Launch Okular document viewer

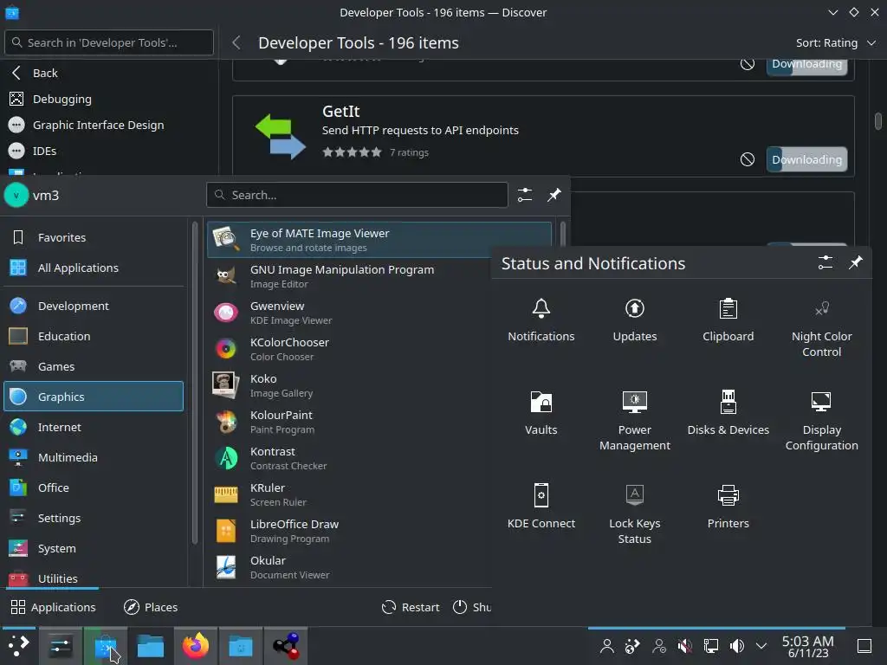pos(349,567)
